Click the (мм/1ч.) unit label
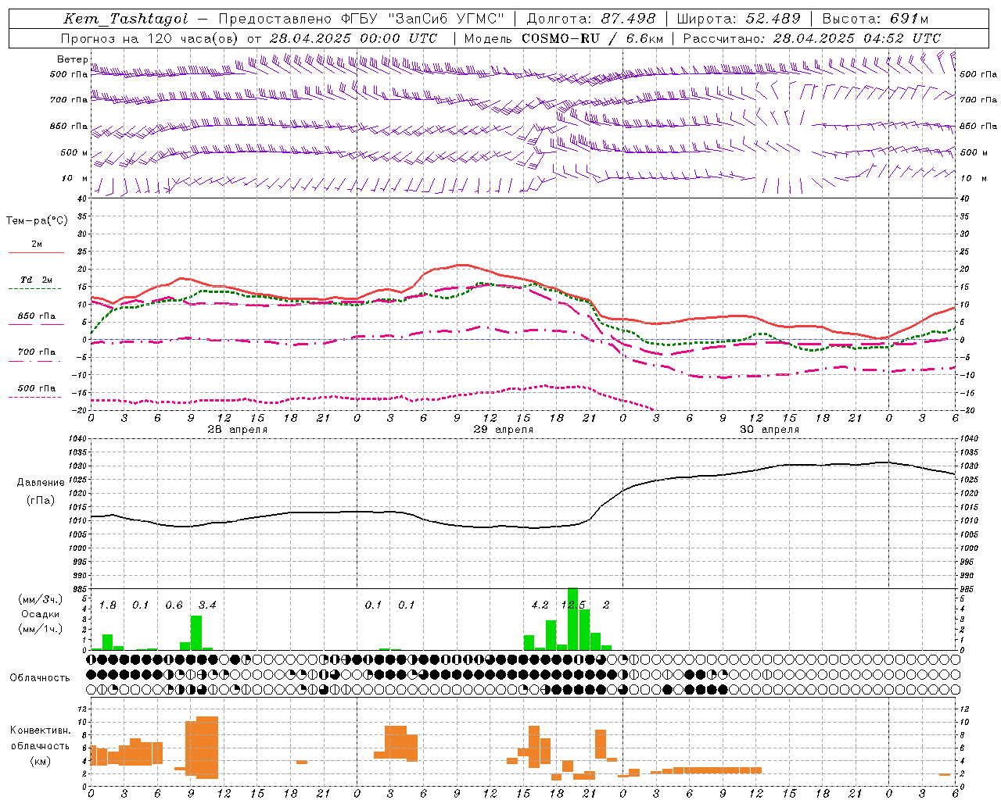 (41, 629)
